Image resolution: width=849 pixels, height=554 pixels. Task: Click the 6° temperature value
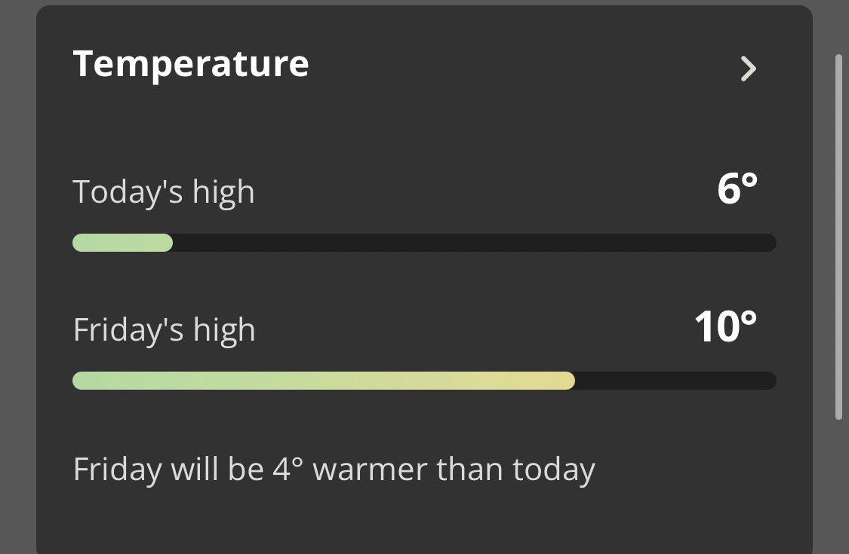737,189
